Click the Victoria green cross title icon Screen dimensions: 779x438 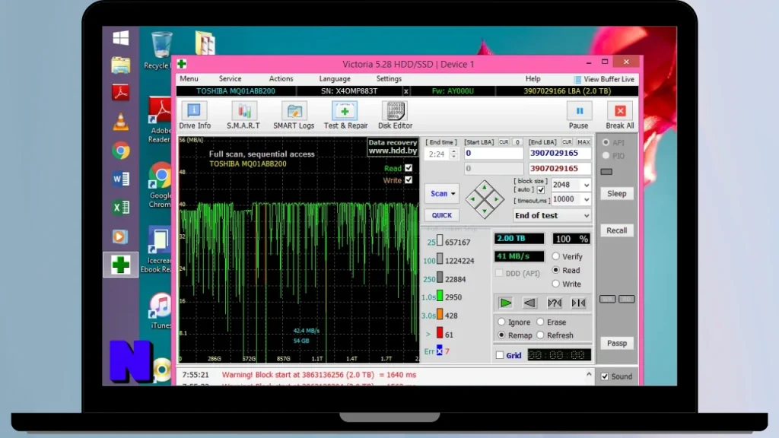182,64
